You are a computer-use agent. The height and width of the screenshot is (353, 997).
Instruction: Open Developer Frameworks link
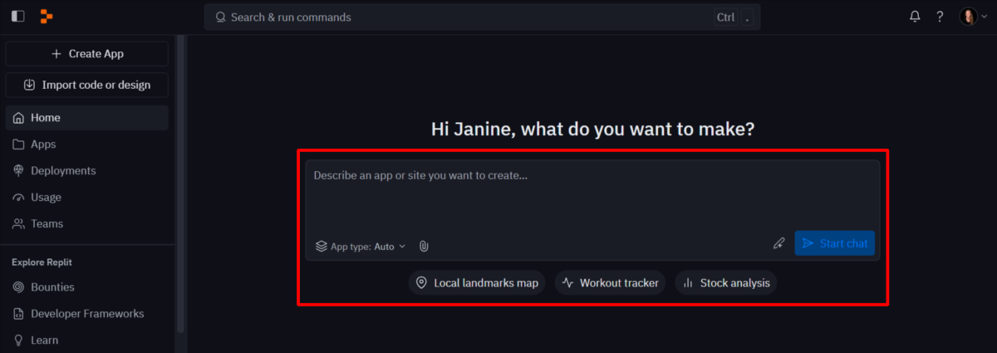click(x=87, y=314)
